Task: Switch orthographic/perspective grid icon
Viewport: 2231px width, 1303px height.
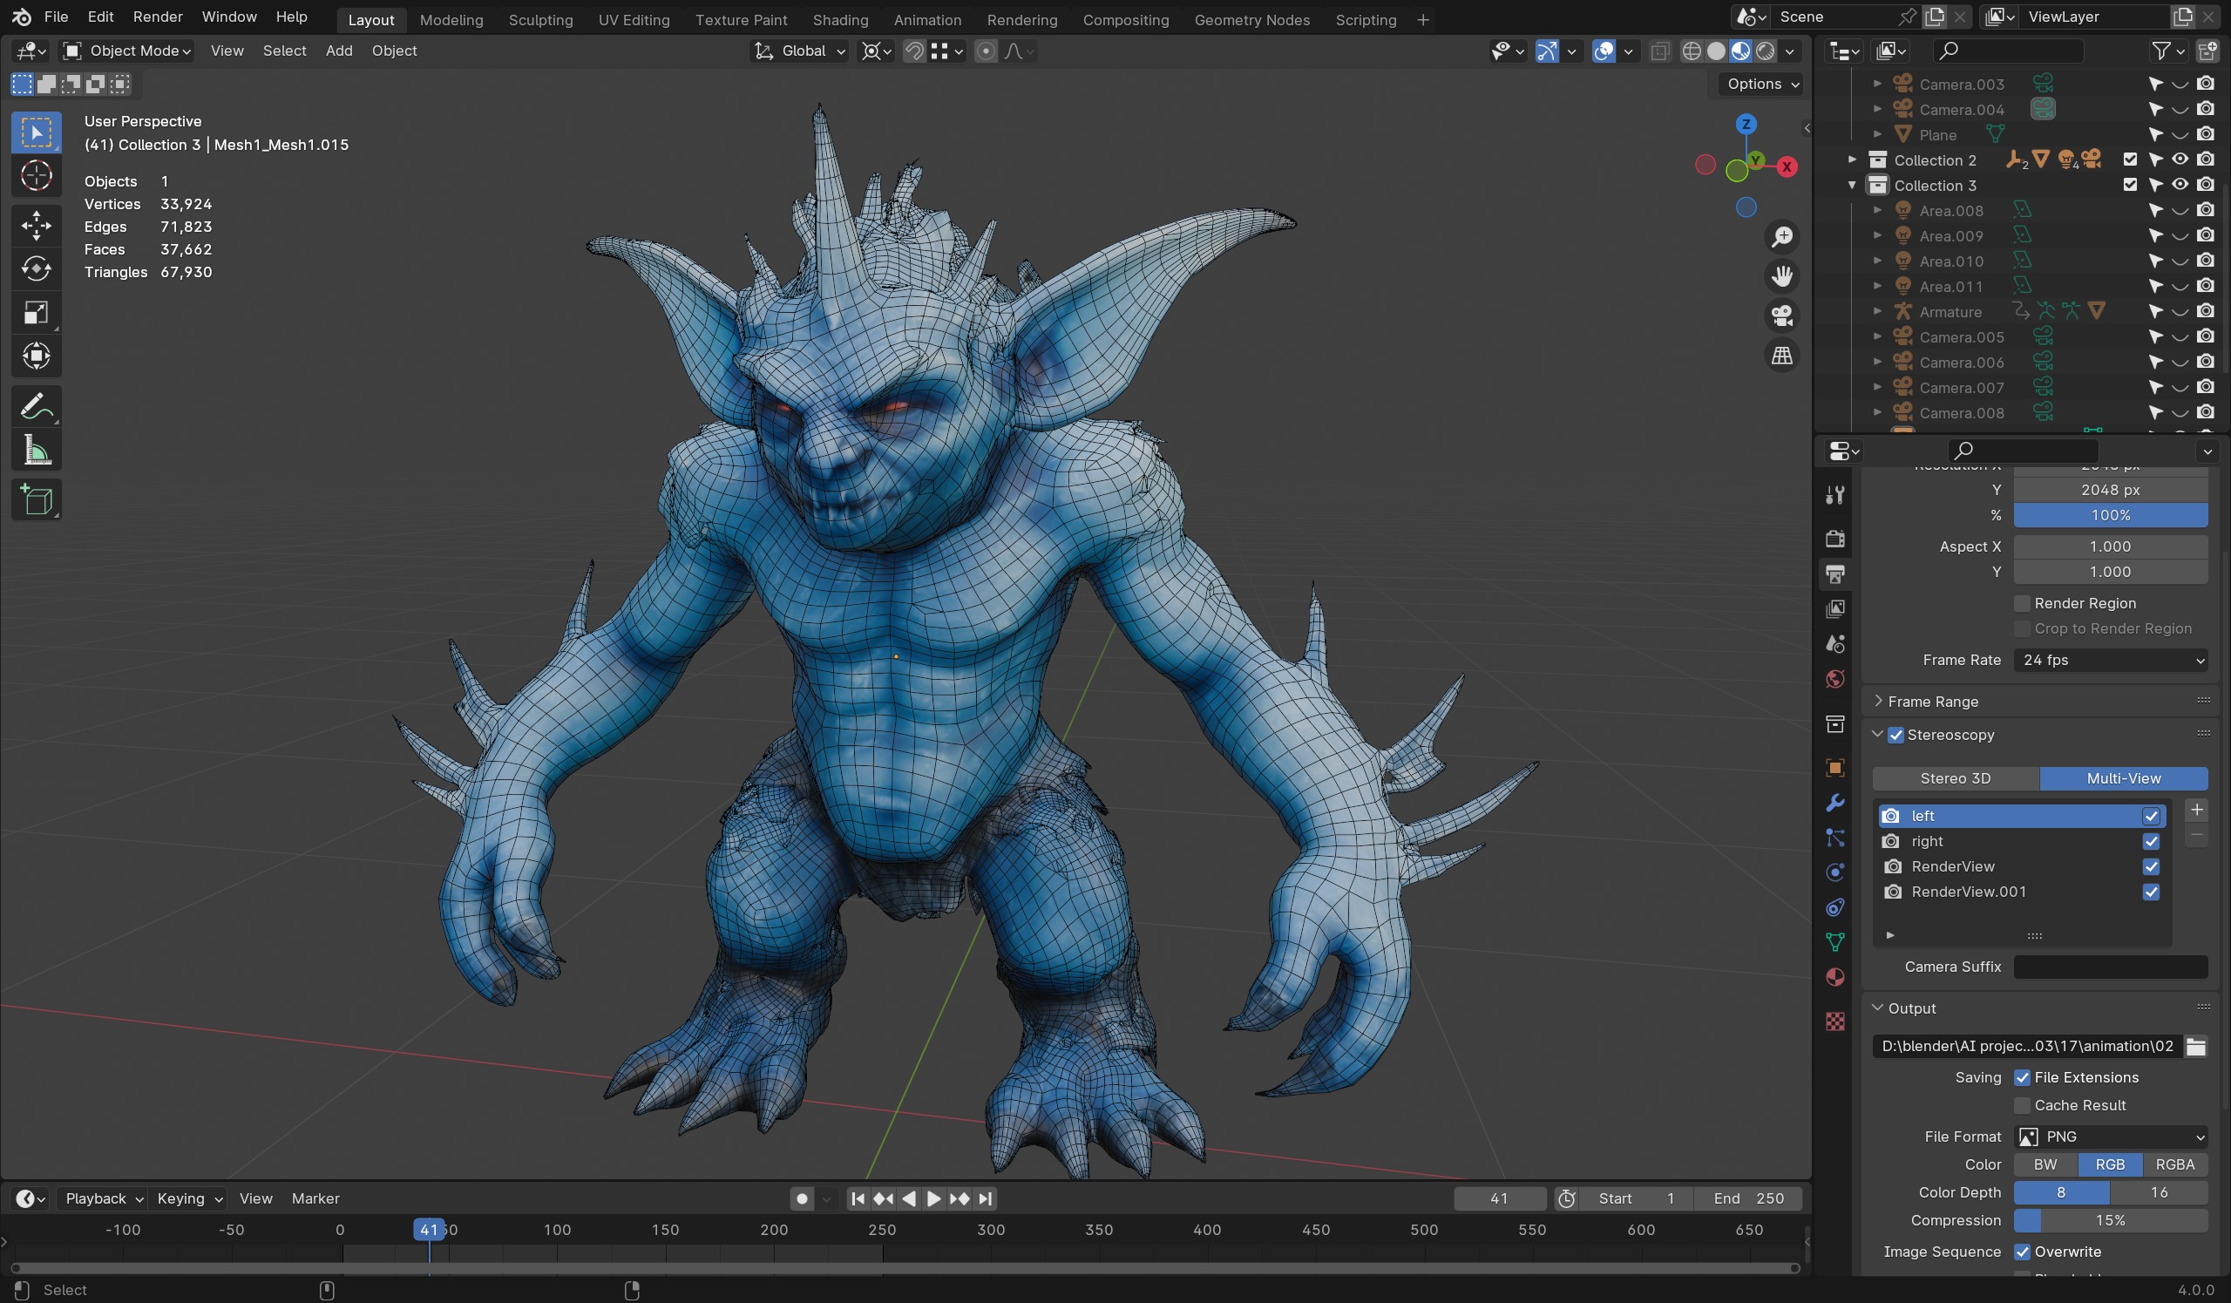Action: click(x=1781, y=356)
